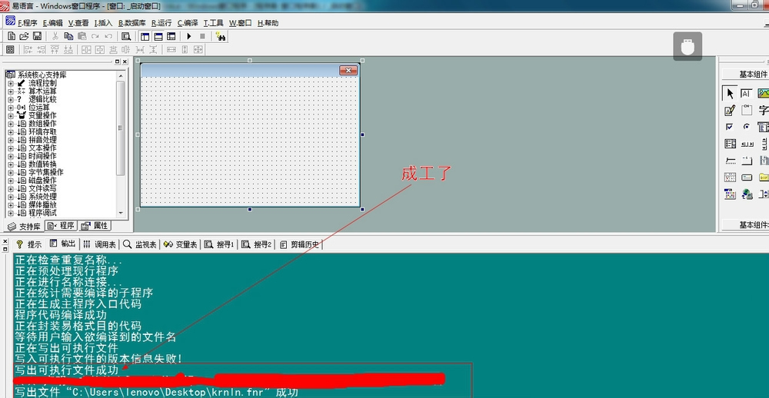Viewport: 769px width, 398px height.
Task: Select the 系统处理 tree item
Action: click(x=42, y=197)
